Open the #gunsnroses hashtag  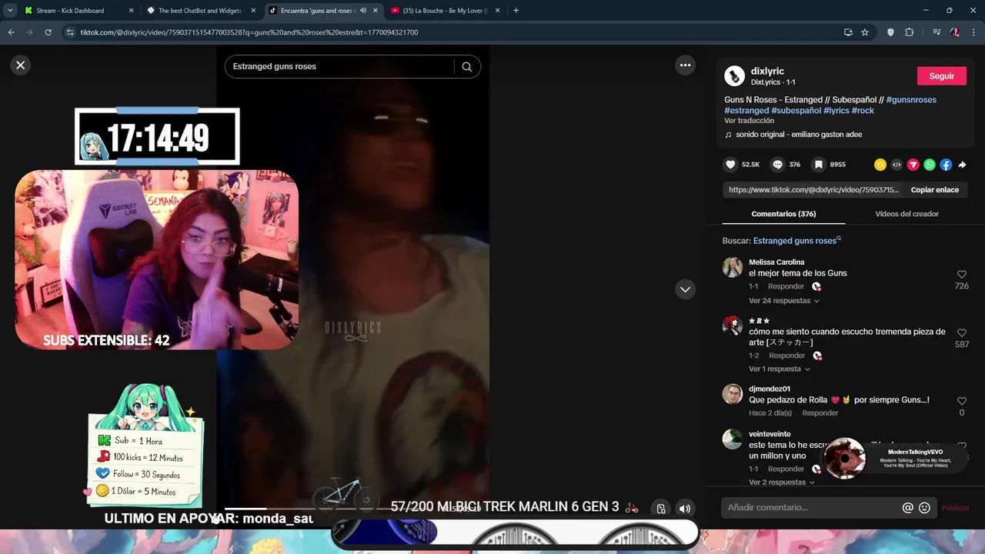coord(911,100)
